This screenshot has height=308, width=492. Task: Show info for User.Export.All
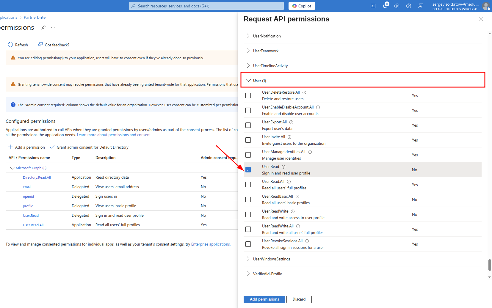pos(291,122)
